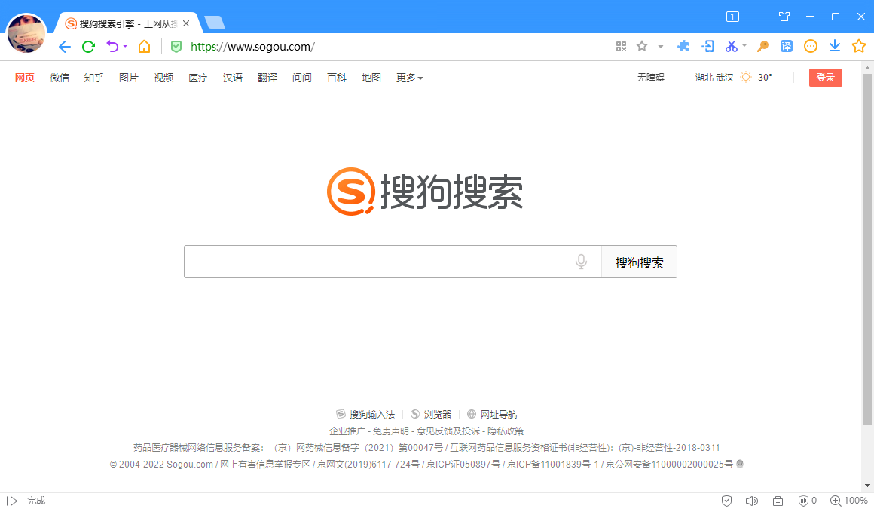
Task: Open dropdown next to the undo icon
Action: click(x=125, y=47)
